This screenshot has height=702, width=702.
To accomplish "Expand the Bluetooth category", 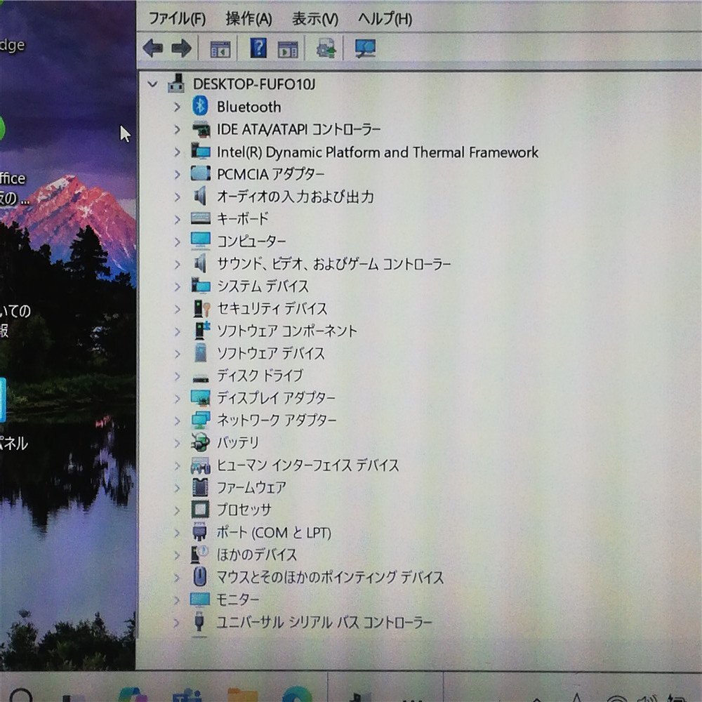I will pyautogui.click(x=177, y=107).
